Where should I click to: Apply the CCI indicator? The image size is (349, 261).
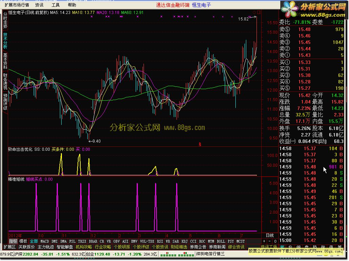(x=194, y=241)
